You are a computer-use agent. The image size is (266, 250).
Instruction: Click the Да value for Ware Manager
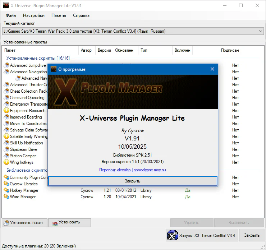(x=188, y=197)
